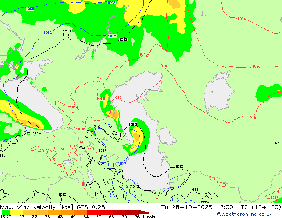Click the legend value '49'

[x=73, y=216]
